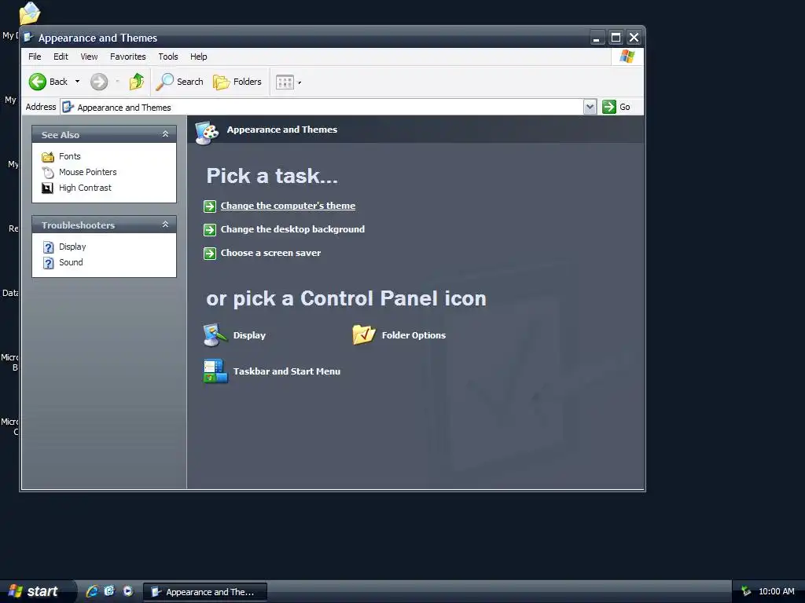Collapse the See Also panel
The height and width of the screenshot is (603, 805).
pyautogui.click(x=165, y=133)
